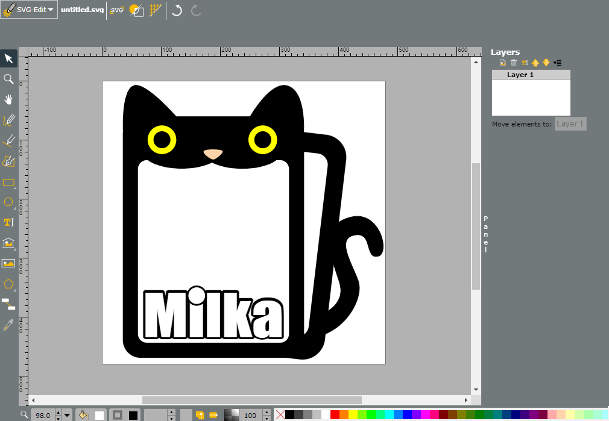Select the Ellipse circle tool
609x421 pixels.
click(x=8, y=202)
